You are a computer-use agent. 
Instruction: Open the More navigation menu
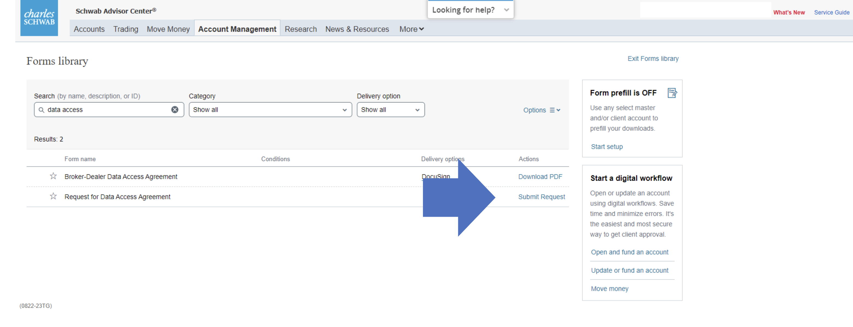tap(411, 29)
